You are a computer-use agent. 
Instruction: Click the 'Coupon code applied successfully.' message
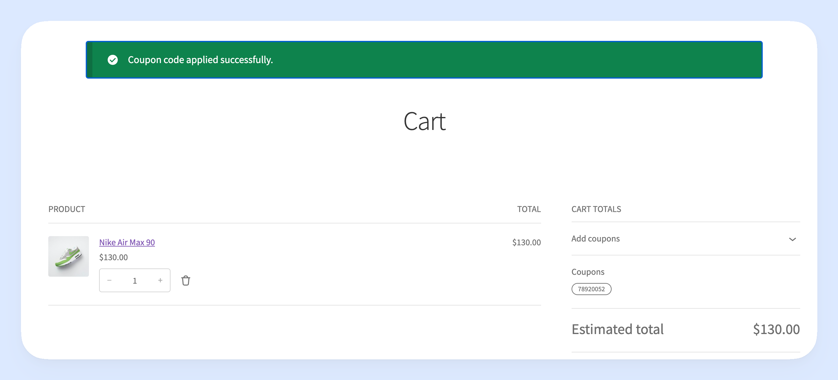[x=200, y=60]
